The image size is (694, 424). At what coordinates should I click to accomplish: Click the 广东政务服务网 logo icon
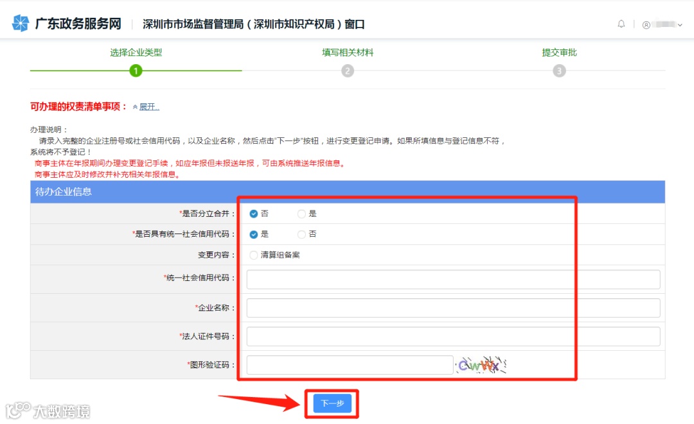coord(21,22)
